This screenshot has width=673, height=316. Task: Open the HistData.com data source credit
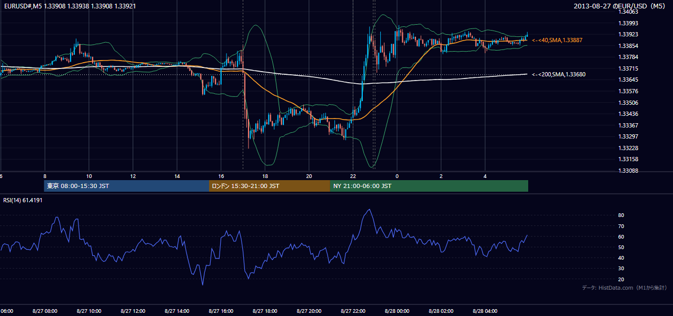coord(625,288)
